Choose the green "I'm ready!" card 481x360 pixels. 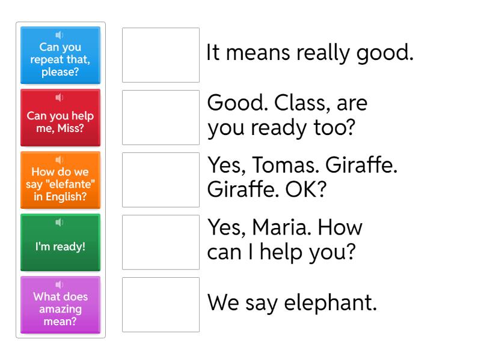(60, 247)
